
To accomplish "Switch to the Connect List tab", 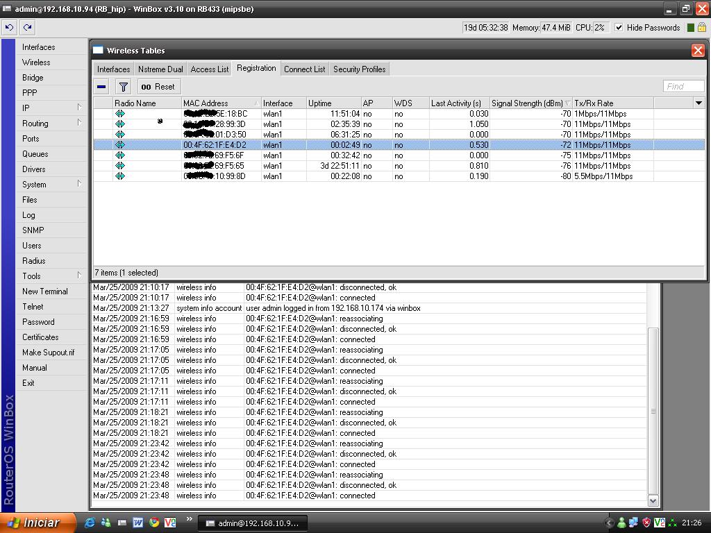I will (x=305, y=69).
